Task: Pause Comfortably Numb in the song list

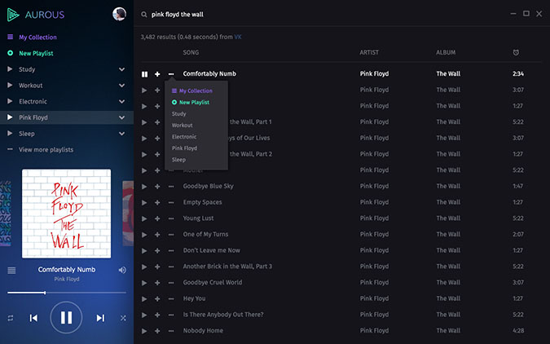Action: coord(144,74)
